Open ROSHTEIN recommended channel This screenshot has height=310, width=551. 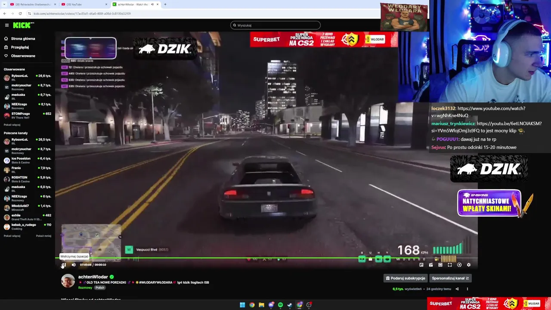(x=28, y=179)
